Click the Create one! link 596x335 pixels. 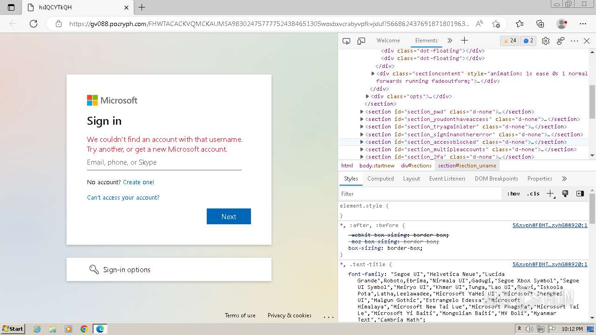[138, 182]
